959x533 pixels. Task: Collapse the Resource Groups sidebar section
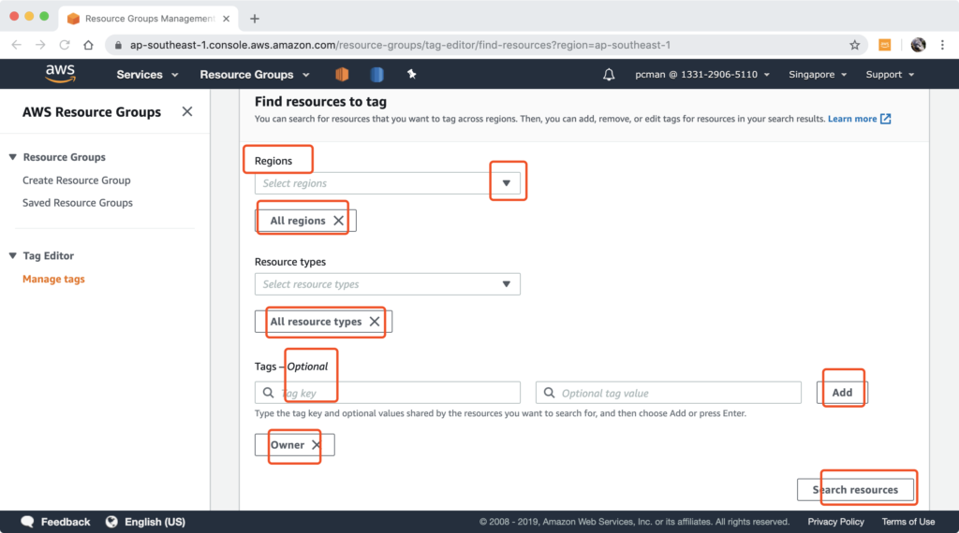point(13,157)
